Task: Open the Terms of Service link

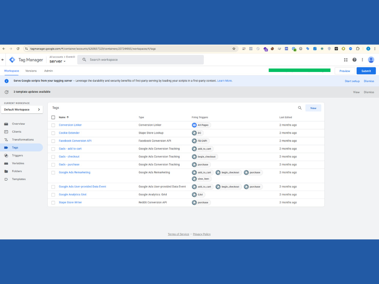Action: [179, 234]
